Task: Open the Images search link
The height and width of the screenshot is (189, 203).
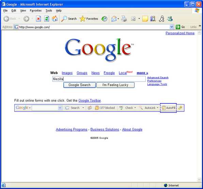Action: 67,73
